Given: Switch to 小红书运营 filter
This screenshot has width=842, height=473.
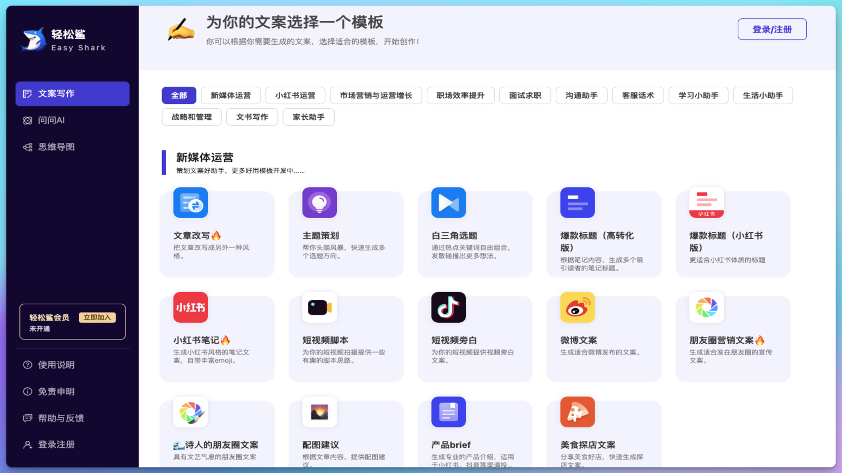Looking at the screenshot, I should pos(295,95).
